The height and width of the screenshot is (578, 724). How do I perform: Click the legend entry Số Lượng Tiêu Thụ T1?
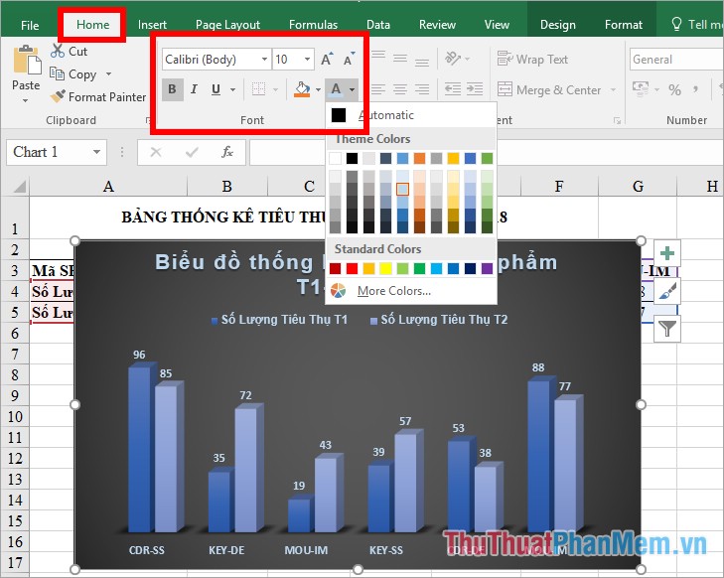(279, 320)
